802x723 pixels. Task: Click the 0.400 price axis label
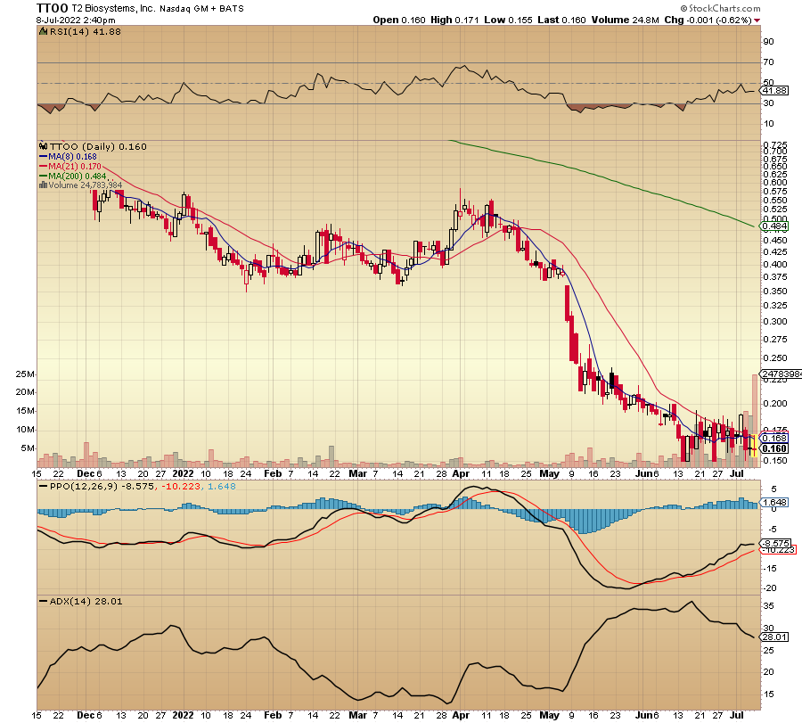pyautogui.click(x=775, y=265)
